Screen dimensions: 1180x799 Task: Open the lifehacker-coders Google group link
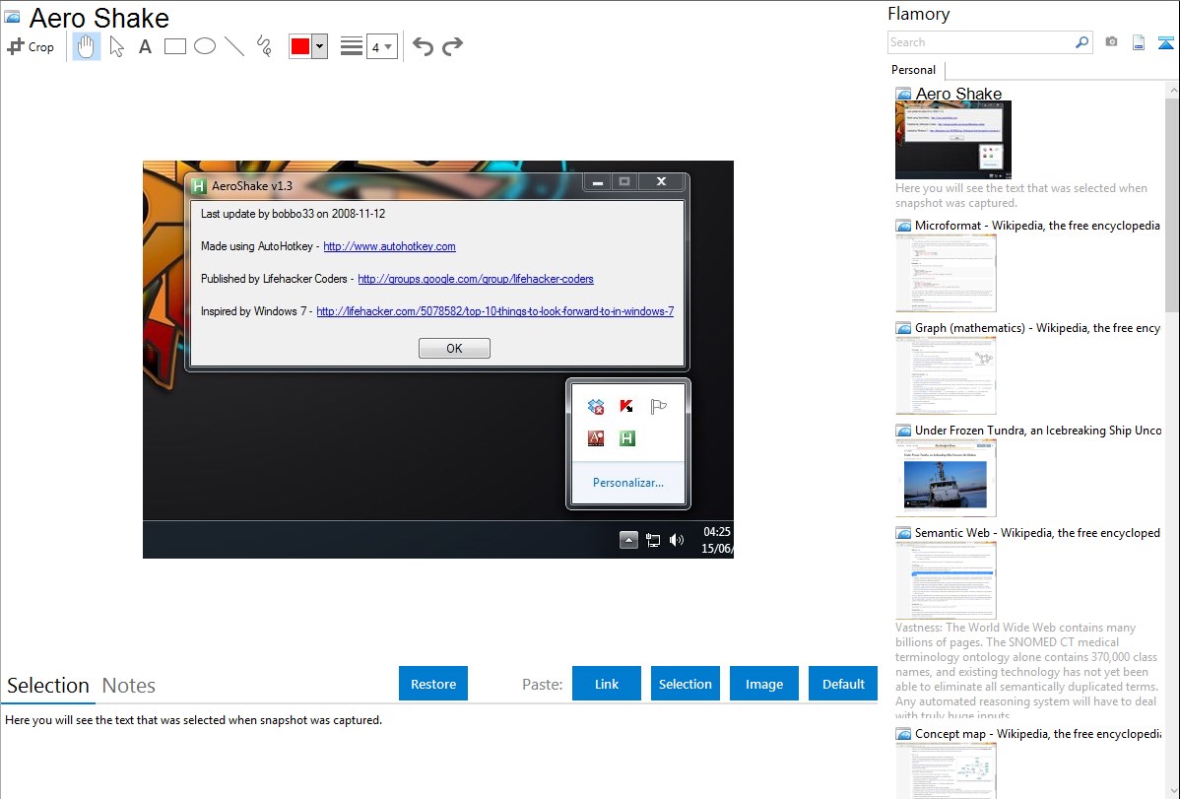coord(476,279)
